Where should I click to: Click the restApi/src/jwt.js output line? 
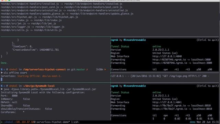click(x=28, y=23)
